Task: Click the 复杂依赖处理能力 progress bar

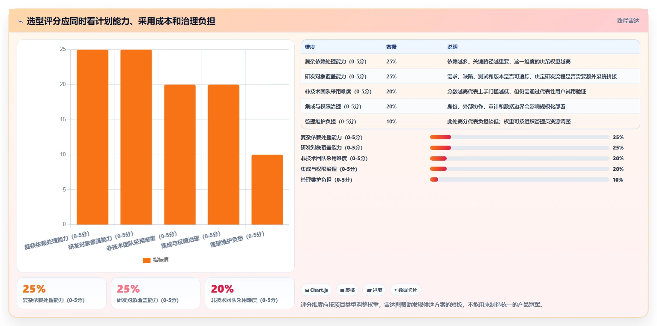Action: (520, 137)
